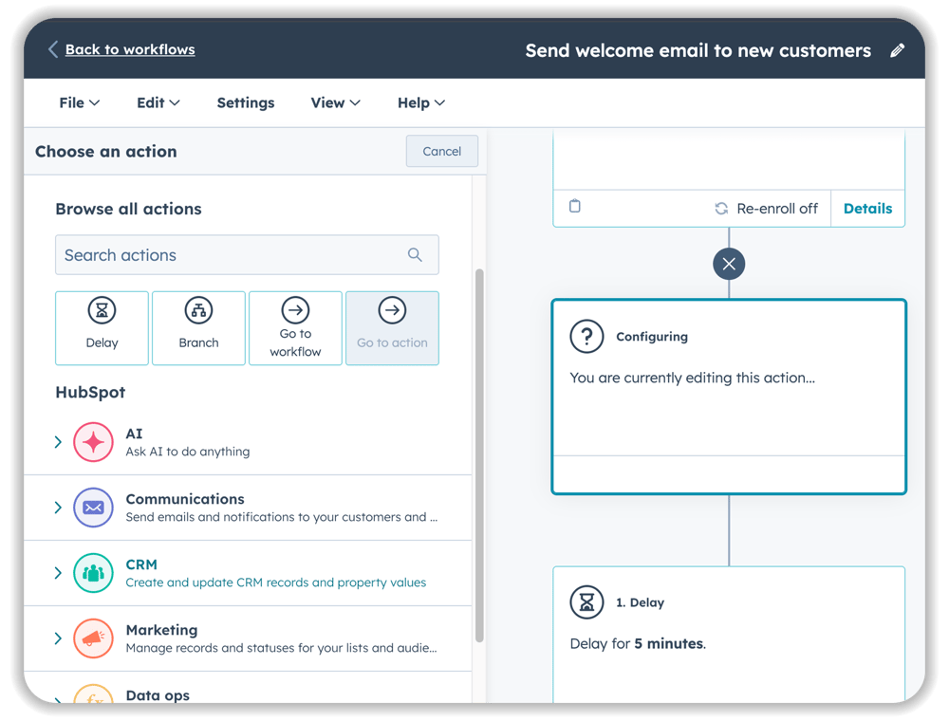Click the back chevron arrow icon
This screenshot has height=721, width=949.
53,49
